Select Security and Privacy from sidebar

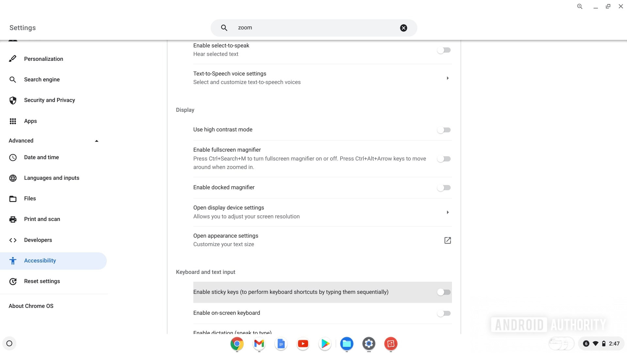pos(50,100)
